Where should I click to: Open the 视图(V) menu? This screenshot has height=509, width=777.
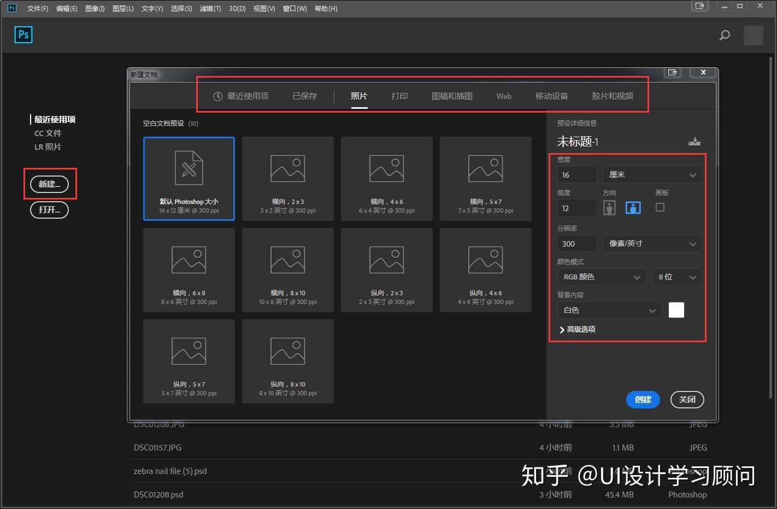tap(264, 9)
